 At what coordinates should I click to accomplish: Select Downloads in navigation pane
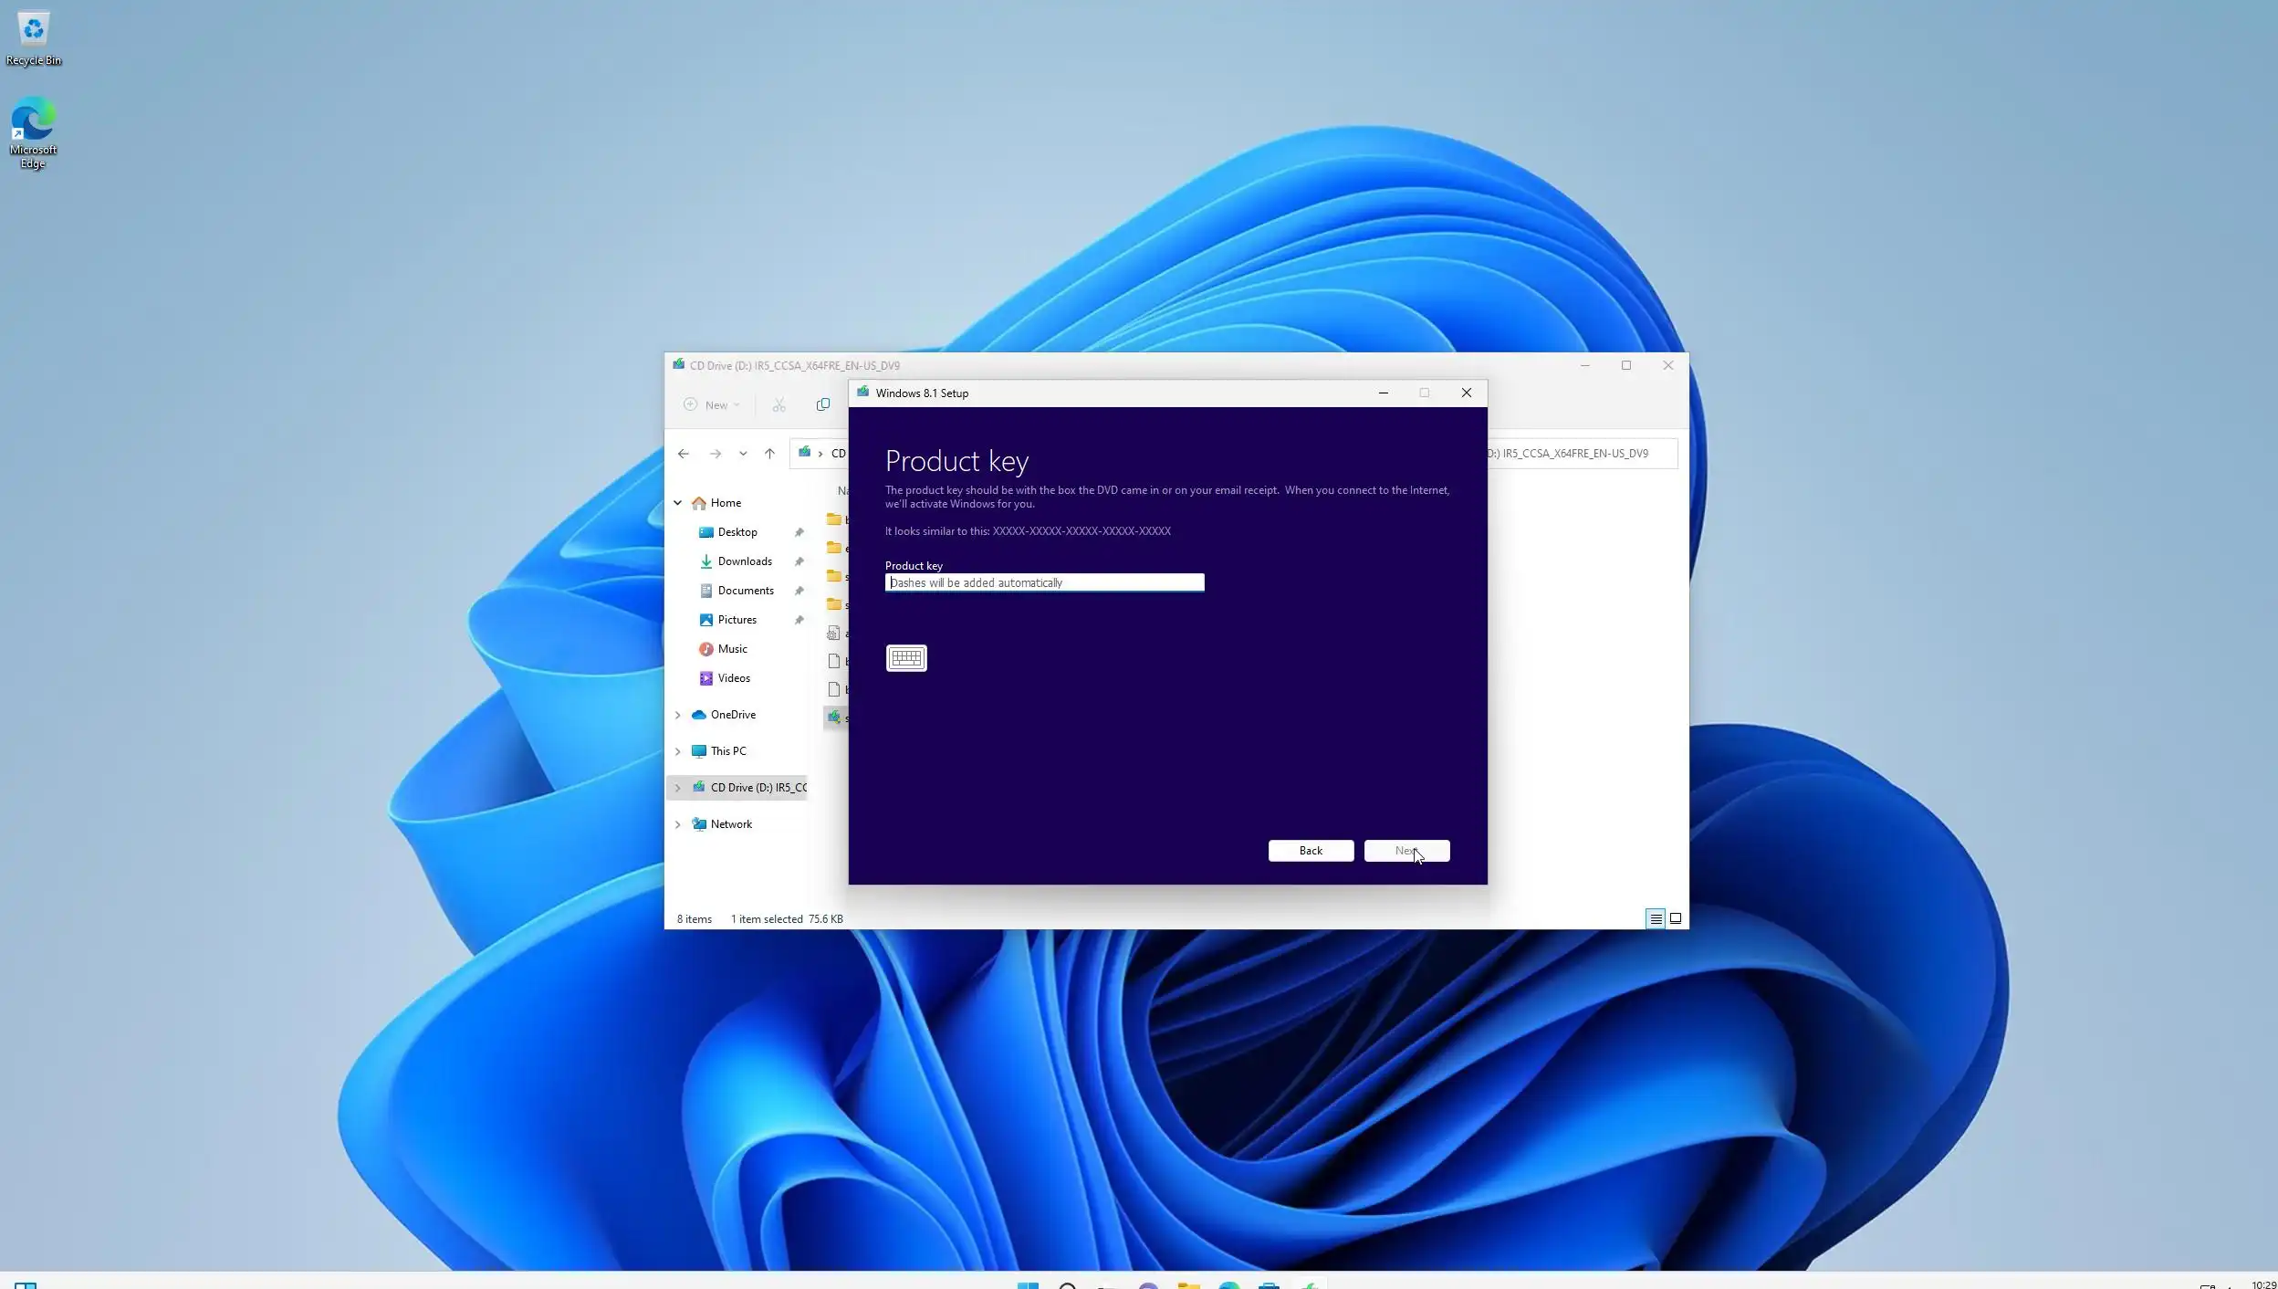744,561
